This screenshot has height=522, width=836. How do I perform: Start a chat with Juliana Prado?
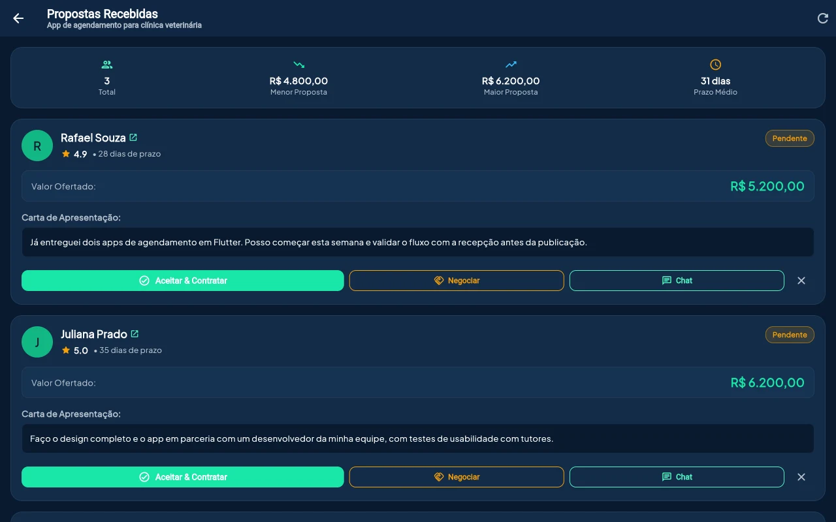(677, 477)
